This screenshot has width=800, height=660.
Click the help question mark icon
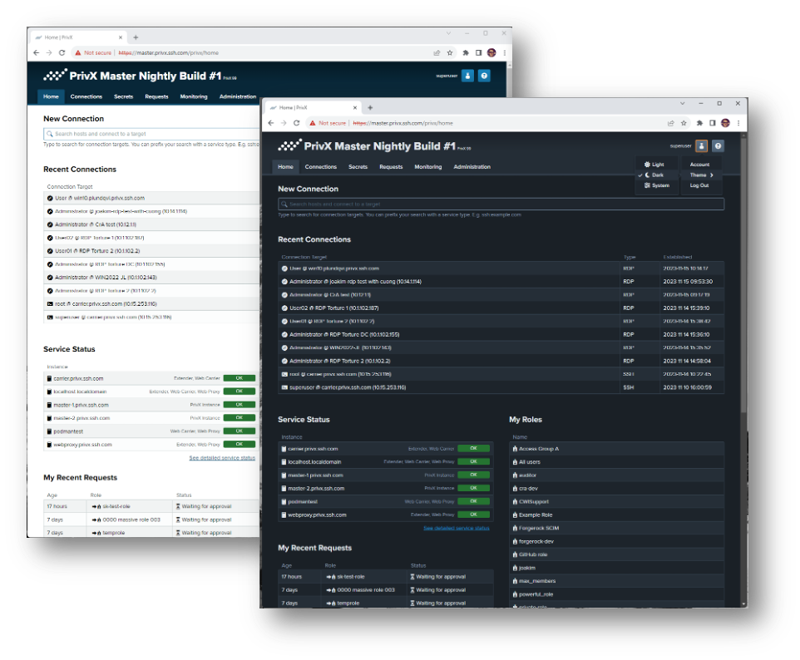(718, 146)
